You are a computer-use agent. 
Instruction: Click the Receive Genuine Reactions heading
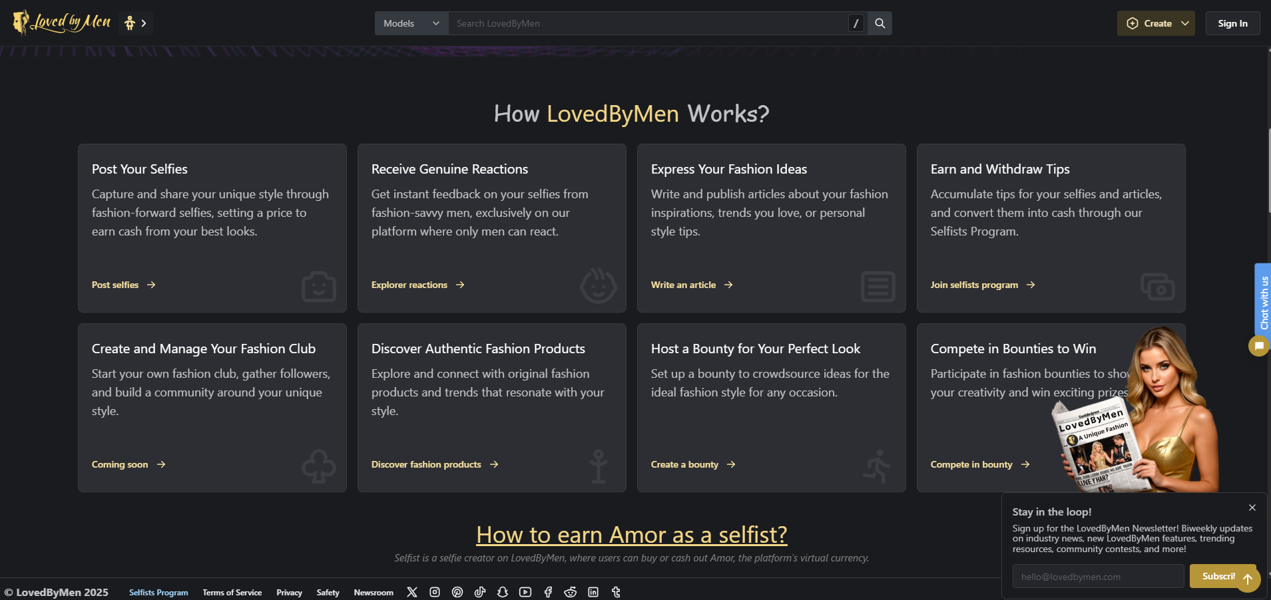(449, 169)
